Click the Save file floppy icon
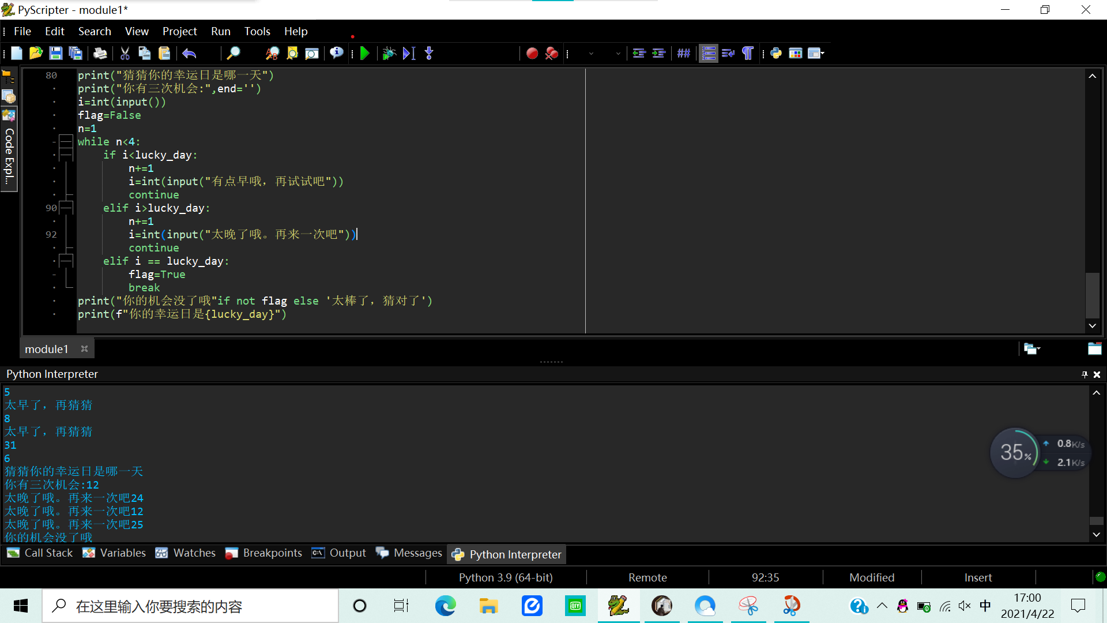 click(x=55, y=54)
